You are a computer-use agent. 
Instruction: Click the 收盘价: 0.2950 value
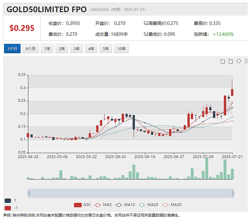coord(64,23)
